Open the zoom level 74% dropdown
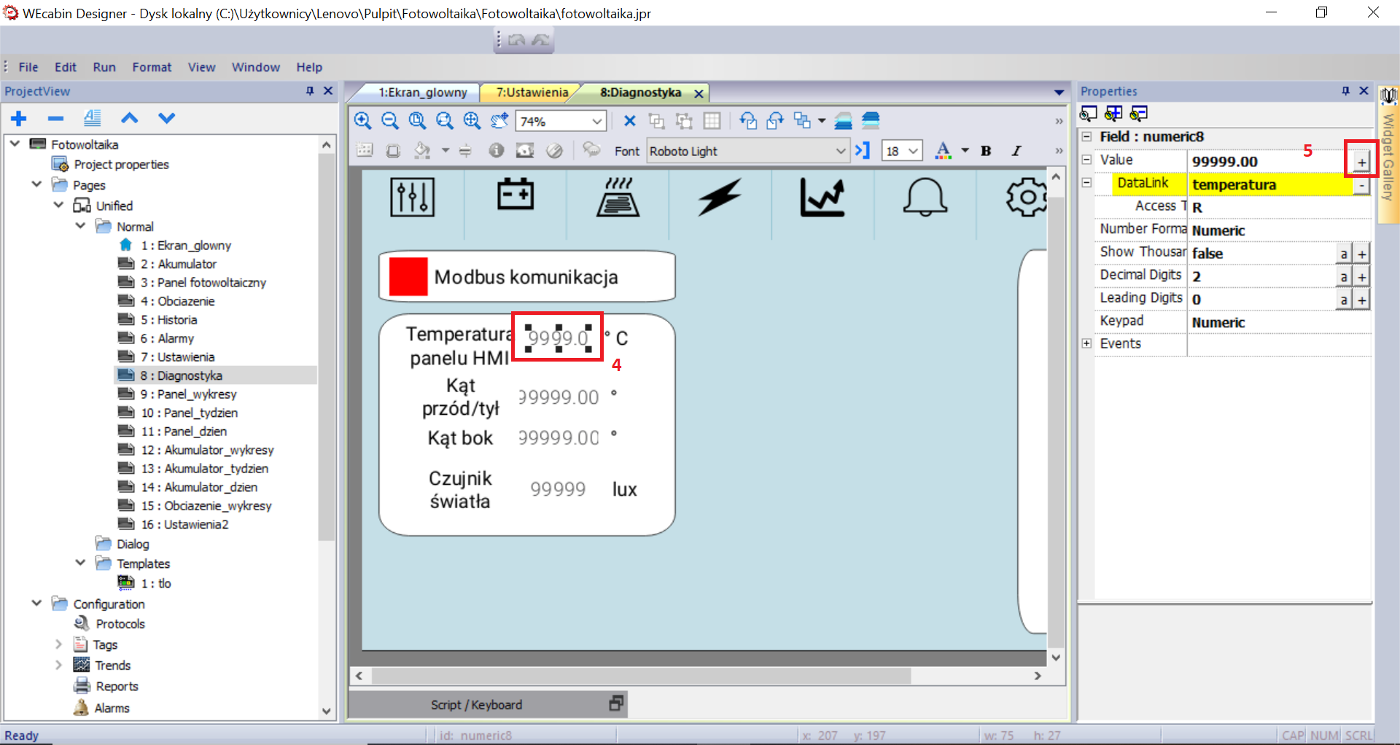Image resolution: width=1400 pixels, height=745 pixels. click(x=596, y=121)
